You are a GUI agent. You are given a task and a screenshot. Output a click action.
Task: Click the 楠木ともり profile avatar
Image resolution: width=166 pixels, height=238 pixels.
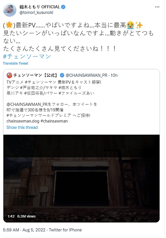[10, 10]
